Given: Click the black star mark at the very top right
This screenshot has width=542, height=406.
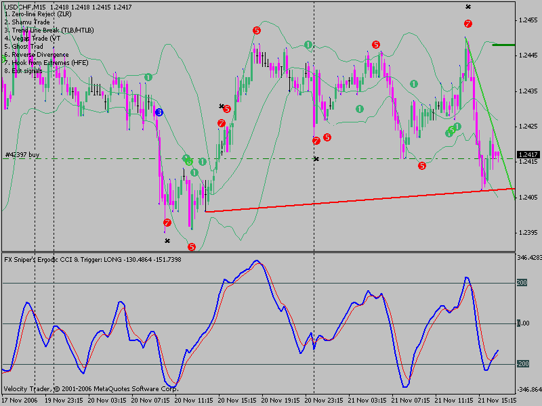Looking at the screenshot, I should click(x=468, y=7).
